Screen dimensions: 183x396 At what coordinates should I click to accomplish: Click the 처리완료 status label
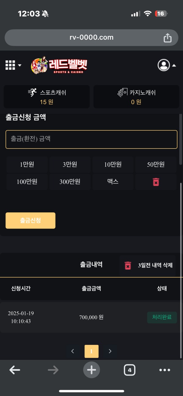[162, 317]
